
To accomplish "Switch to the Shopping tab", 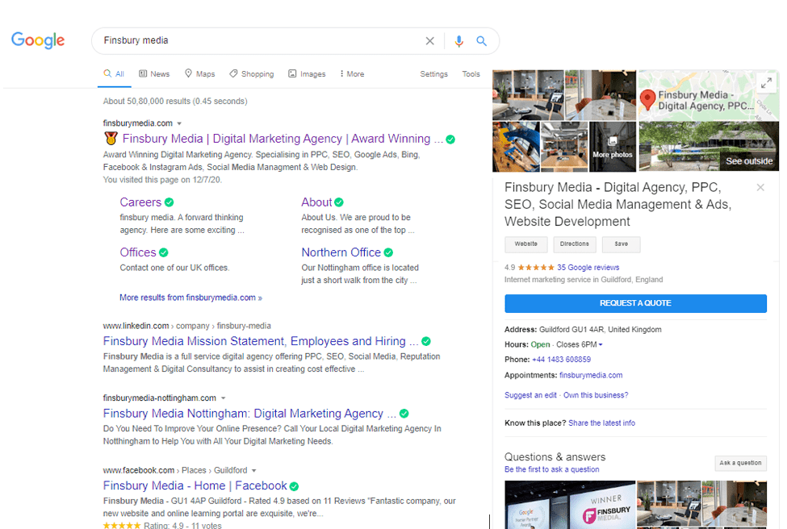I will coord(252,74).
